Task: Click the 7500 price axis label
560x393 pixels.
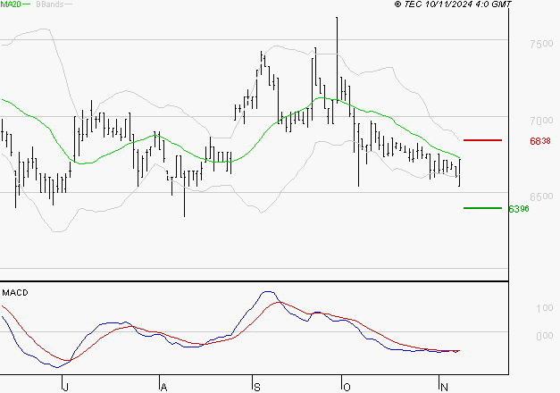Action: click(541, 44)
